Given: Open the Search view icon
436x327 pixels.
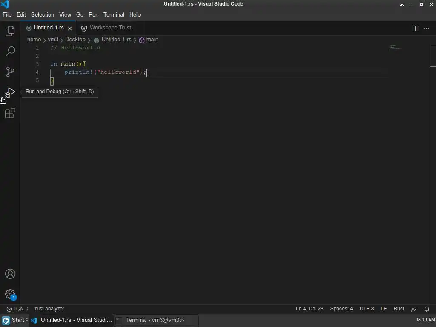Looking at the screenshot, I should pyautogui.click(x=10, y=52).
